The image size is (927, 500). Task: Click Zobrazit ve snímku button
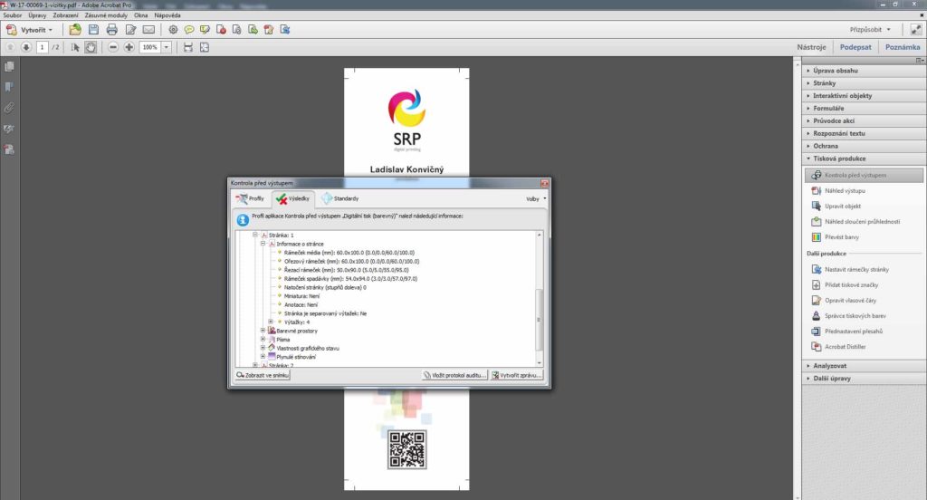(263, 375)
